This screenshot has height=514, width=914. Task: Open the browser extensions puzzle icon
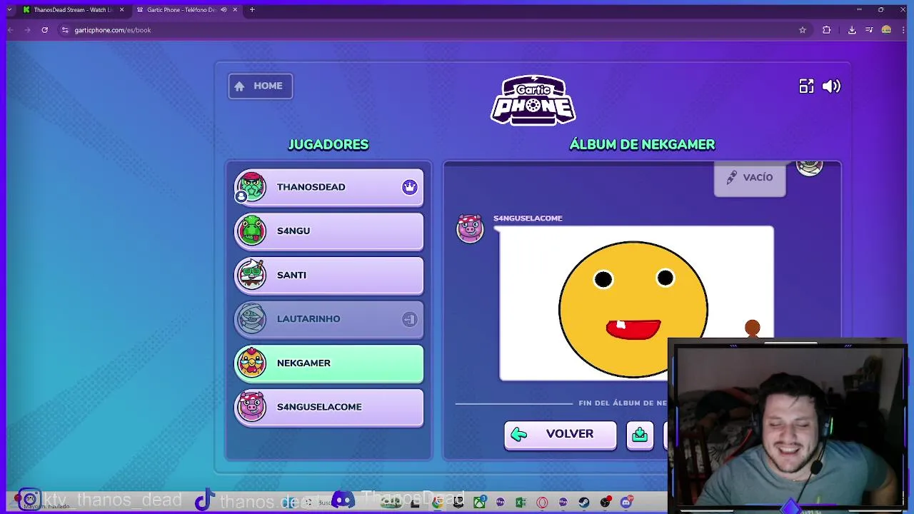[x=827, y=30]
